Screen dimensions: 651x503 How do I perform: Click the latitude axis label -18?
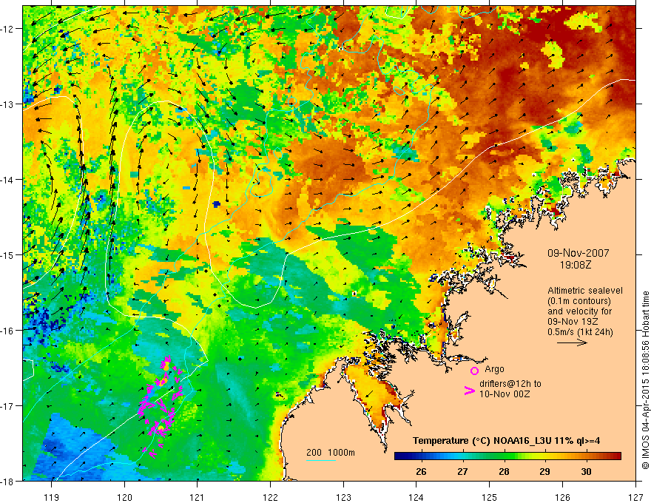click(8, 482)
